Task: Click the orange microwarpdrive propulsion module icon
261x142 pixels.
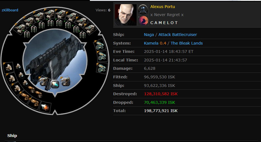Action: pyautogui.click(x=45, y=107)
